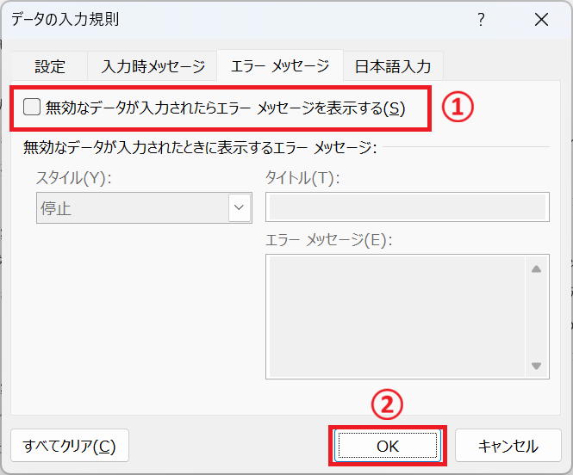Go to the 日本語入力 tab
The height and width of the screenshot is (475, 573).
[393, 65]
